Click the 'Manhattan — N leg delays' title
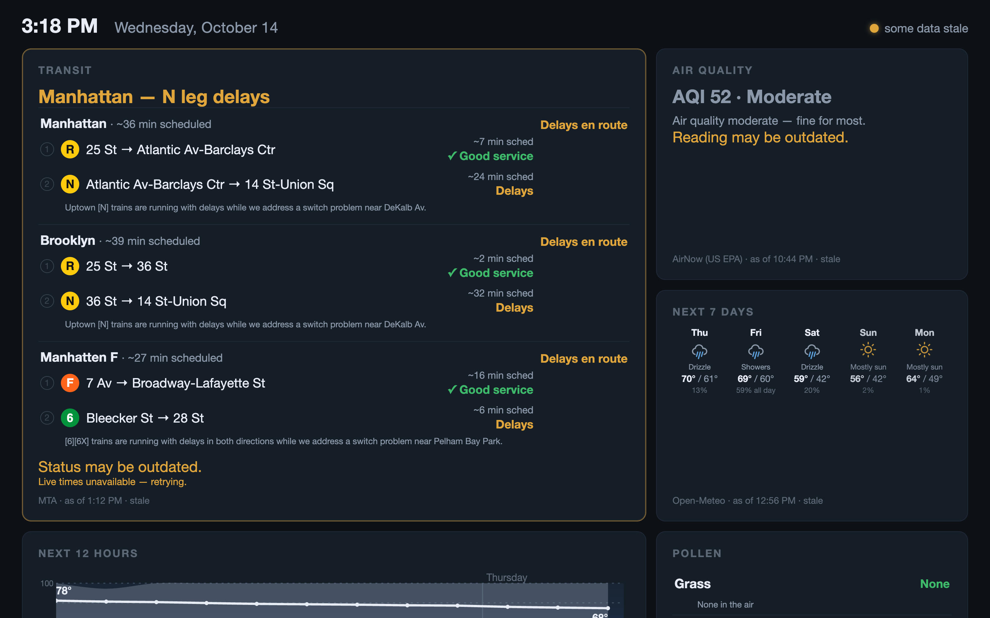The width and height of the screenshot is (990, 618). point(154,97)
